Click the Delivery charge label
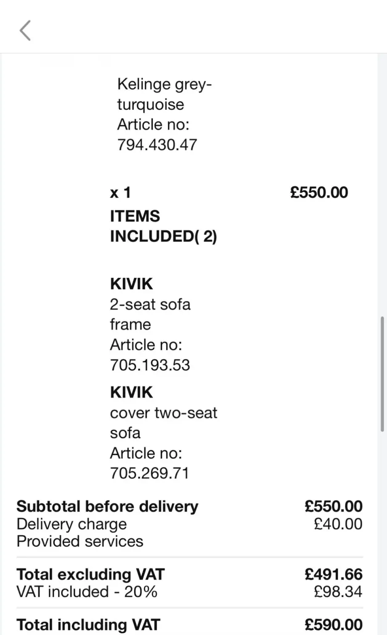The image size is (387, 635). point(72,524)
